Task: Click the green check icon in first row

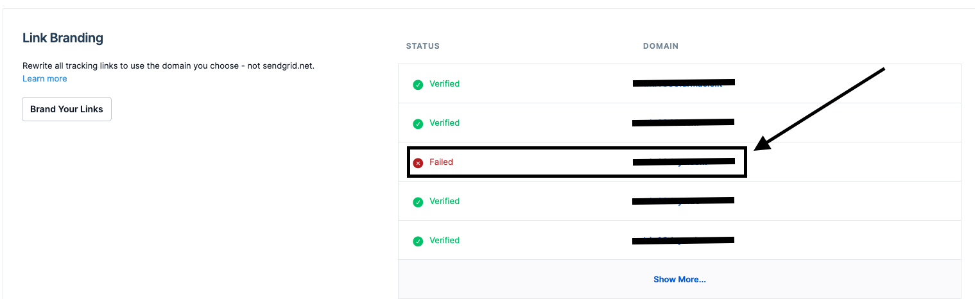Action: click(x=418, y=85)
